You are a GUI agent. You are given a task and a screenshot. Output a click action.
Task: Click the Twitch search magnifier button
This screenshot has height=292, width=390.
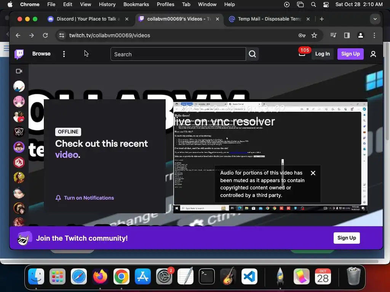253,54
